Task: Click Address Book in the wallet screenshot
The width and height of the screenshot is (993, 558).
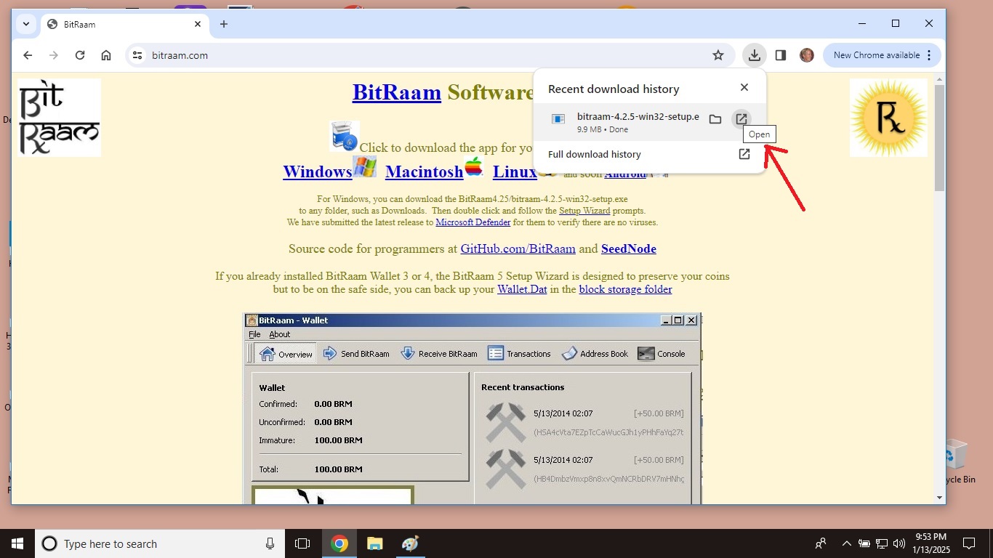Action: (595, 354)
